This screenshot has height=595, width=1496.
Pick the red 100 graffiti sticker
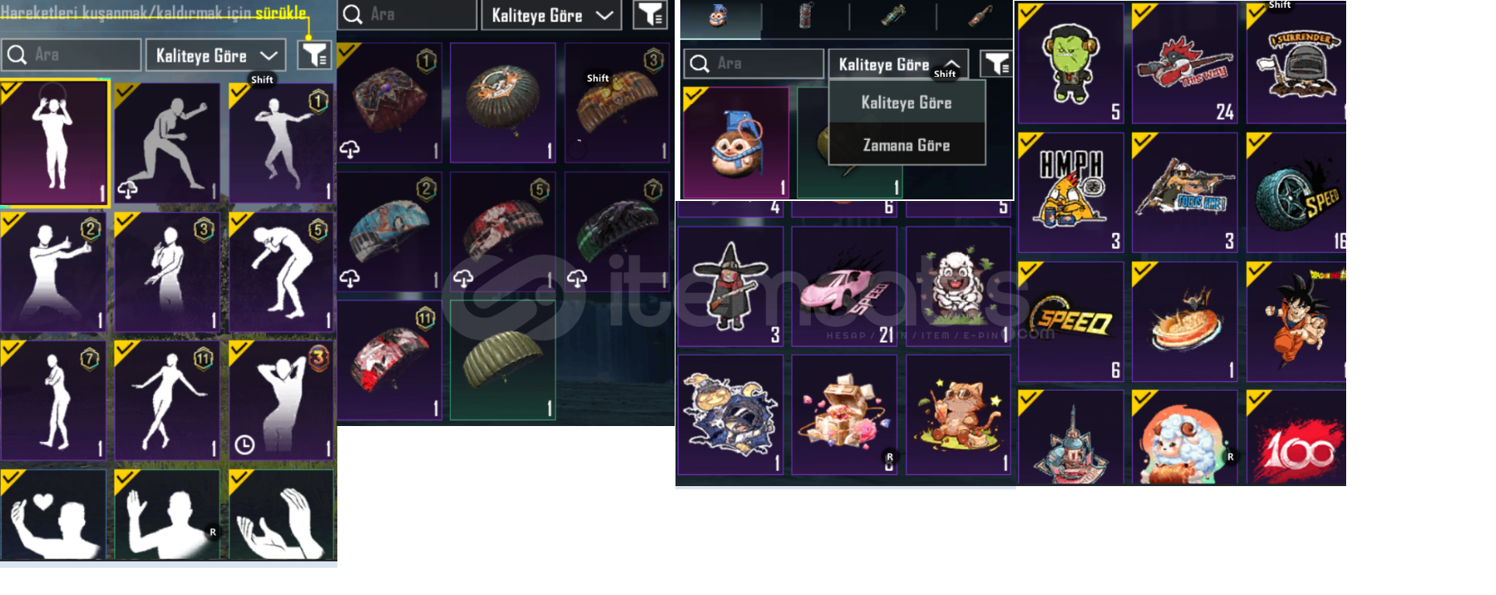[1296, 438]
